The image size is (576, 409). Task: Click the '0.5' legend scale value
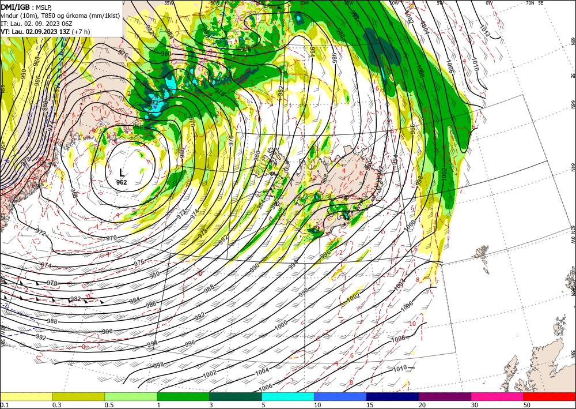109,405
